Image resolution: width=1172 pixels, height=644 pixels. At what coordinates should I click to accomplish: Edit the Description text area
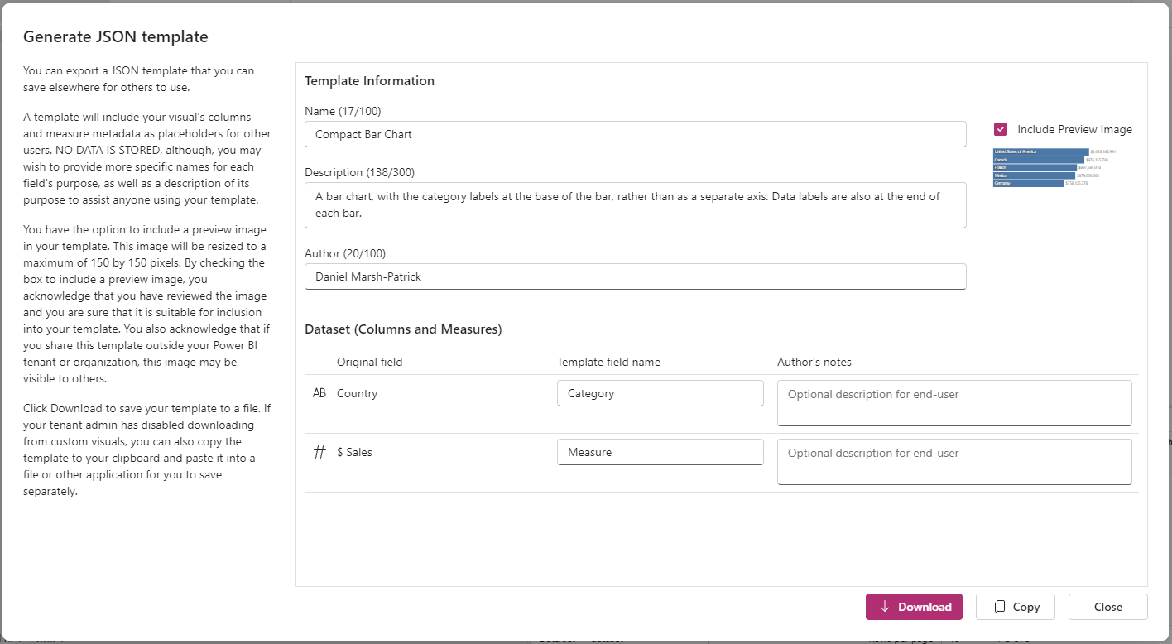click(635, 205)
